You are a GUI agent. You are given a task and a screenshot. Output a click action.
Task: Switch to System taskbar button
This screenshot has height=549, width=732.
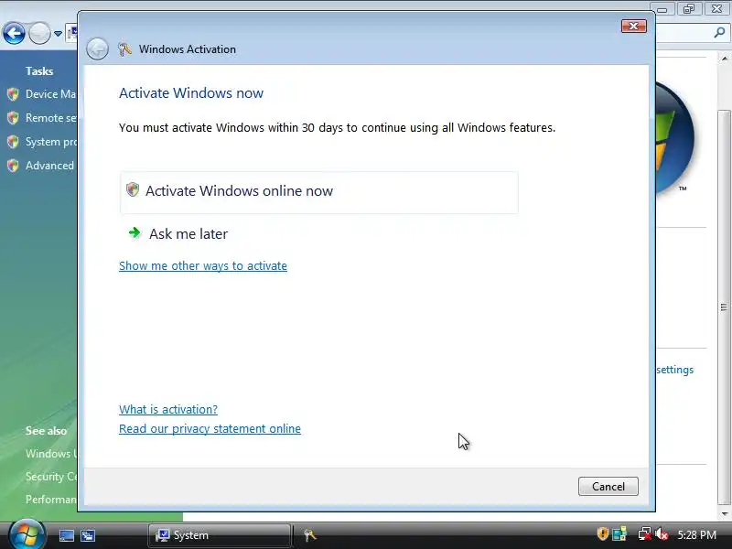(220, 535)
